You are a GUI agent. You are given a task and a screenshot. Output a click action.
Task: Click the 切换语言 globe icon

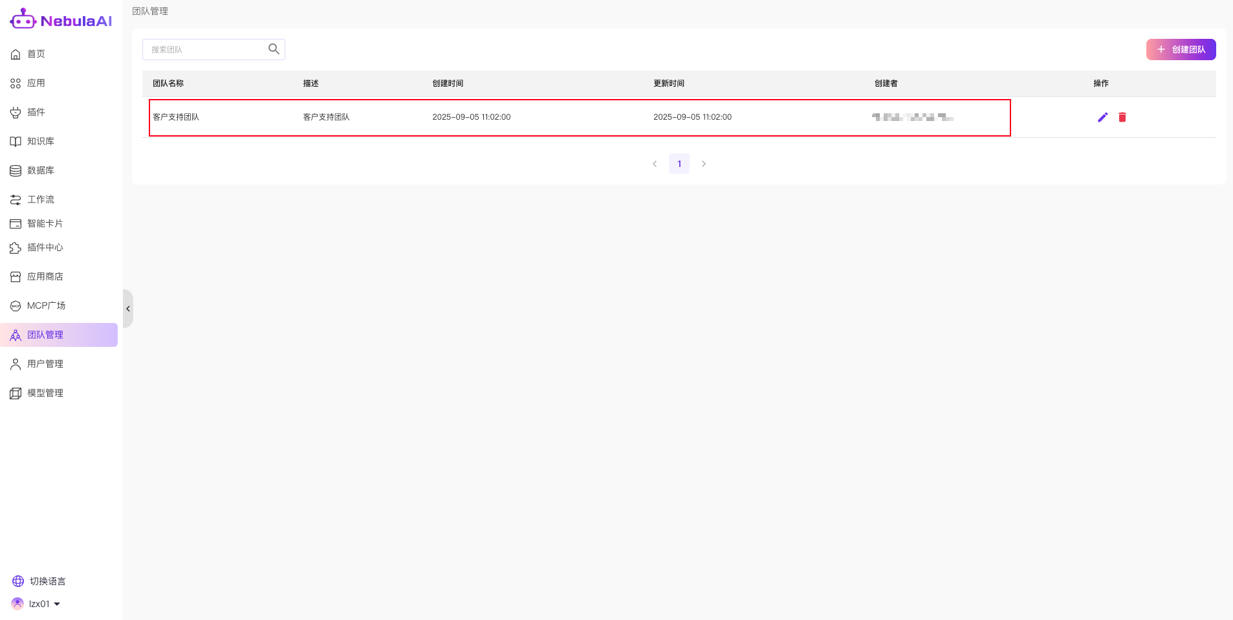pos(18,581)
